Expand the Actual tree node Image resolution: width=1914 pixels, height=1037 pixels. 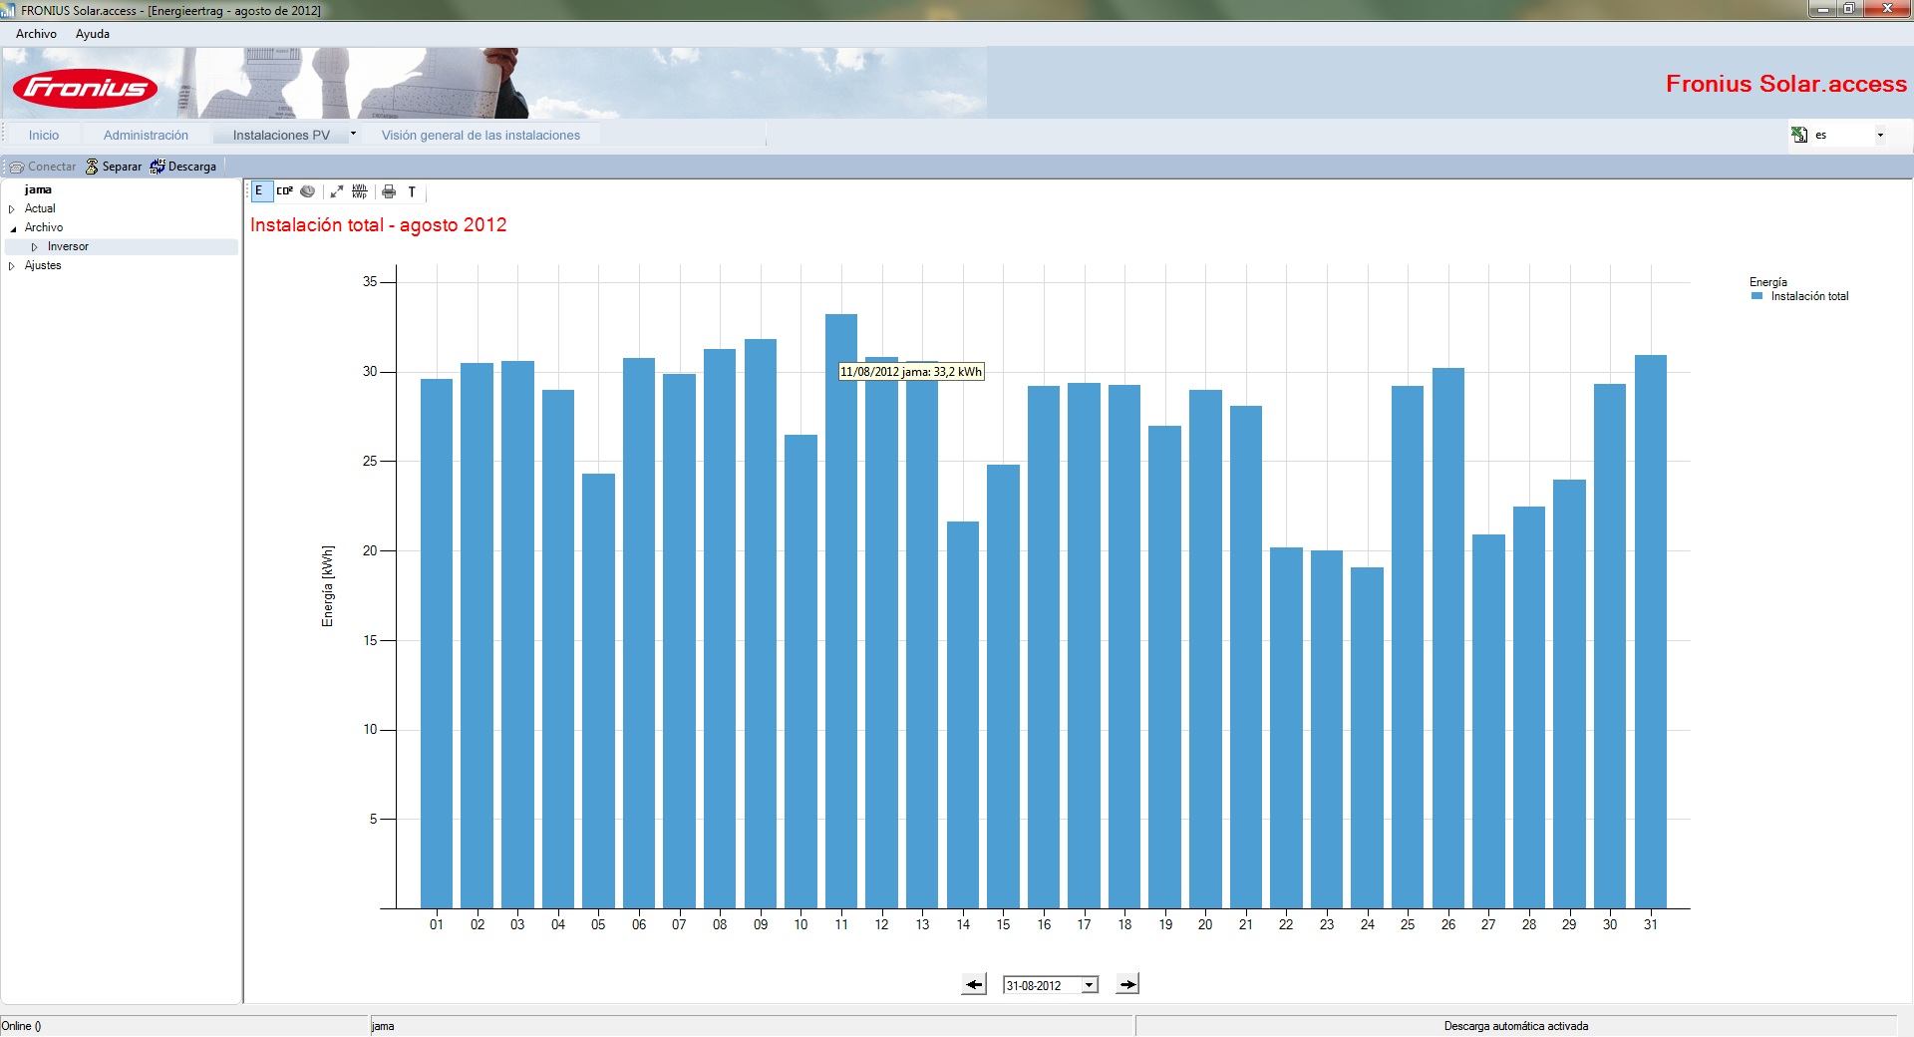12,209
